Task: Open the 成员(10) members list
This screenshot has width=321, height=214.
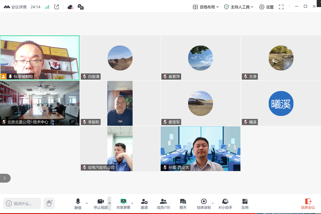Action: coord(163,204)
